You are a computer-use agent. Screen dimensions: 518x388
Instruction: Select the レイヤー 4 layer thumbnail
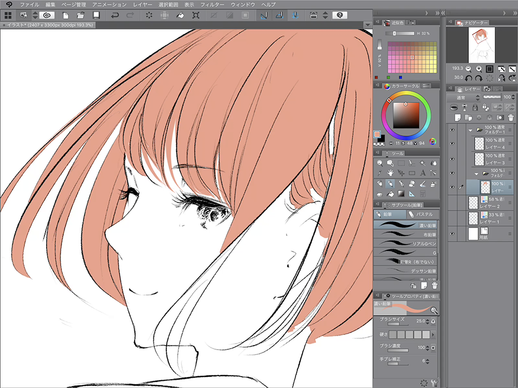click(479, 143)
